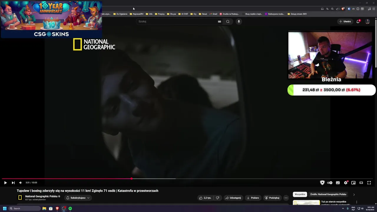Search with voice microphone button

pyautogui.click(x=239, y=21)
